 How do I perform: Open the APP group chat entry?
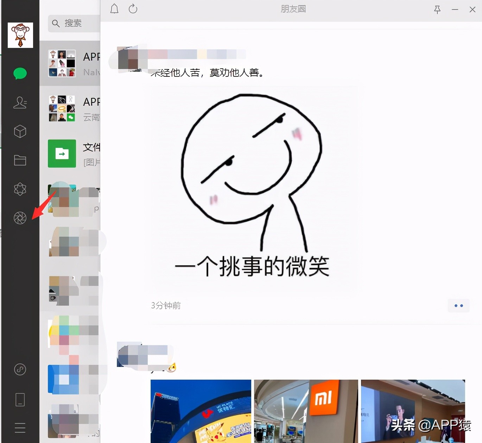click(70, 63)
